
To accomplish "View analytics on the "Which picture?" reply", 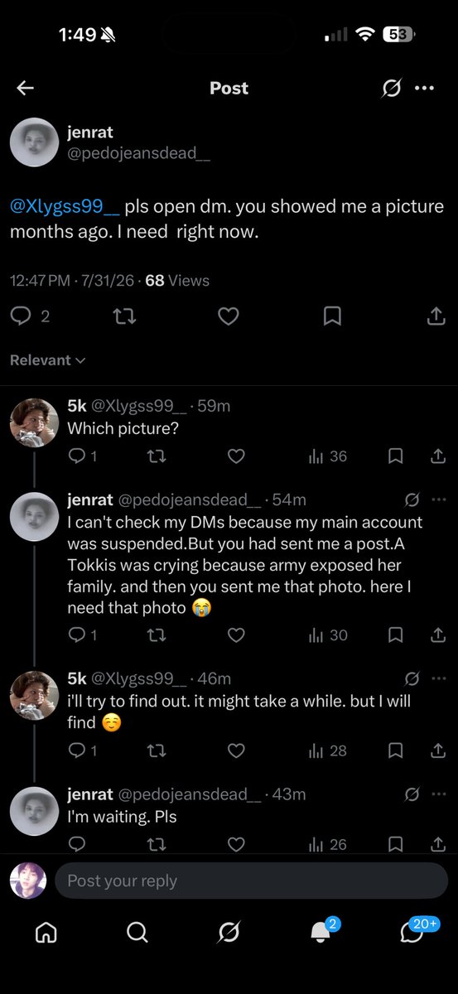I will pos(327,456).
